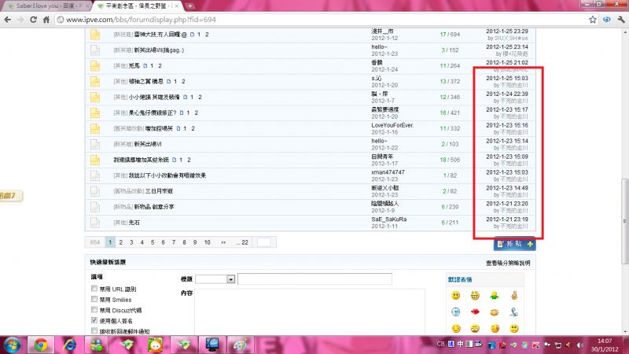
Task: Open Windows Live Messenger taskbar icon
Action: [x=97, y=345]
